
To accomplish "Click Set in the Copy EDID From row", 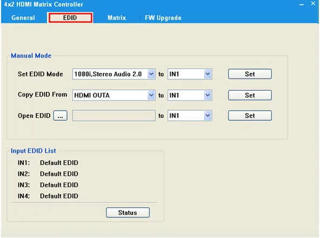I will pos(250,95).
